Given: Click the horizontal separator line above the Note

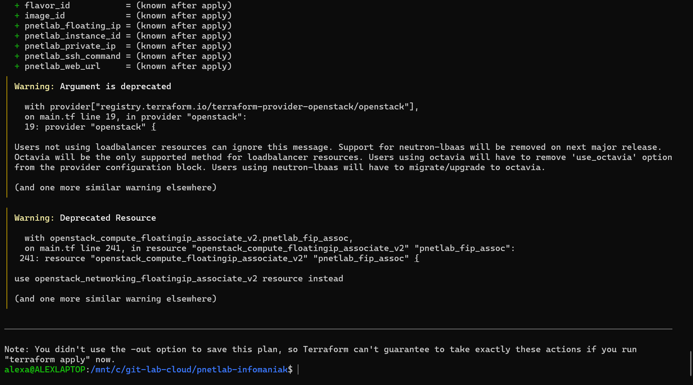Looking at the screenshot, I should click(338, 329).
